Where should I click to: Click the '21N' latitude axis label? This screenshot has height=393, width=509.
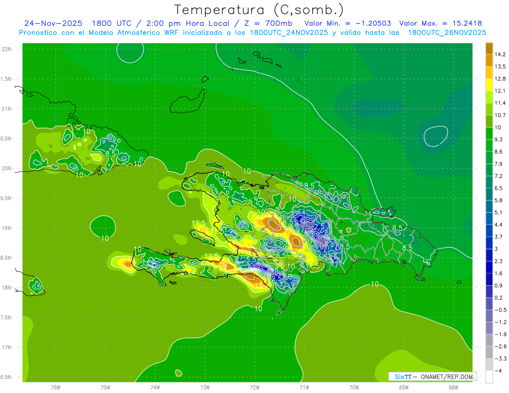pos(7,109)
